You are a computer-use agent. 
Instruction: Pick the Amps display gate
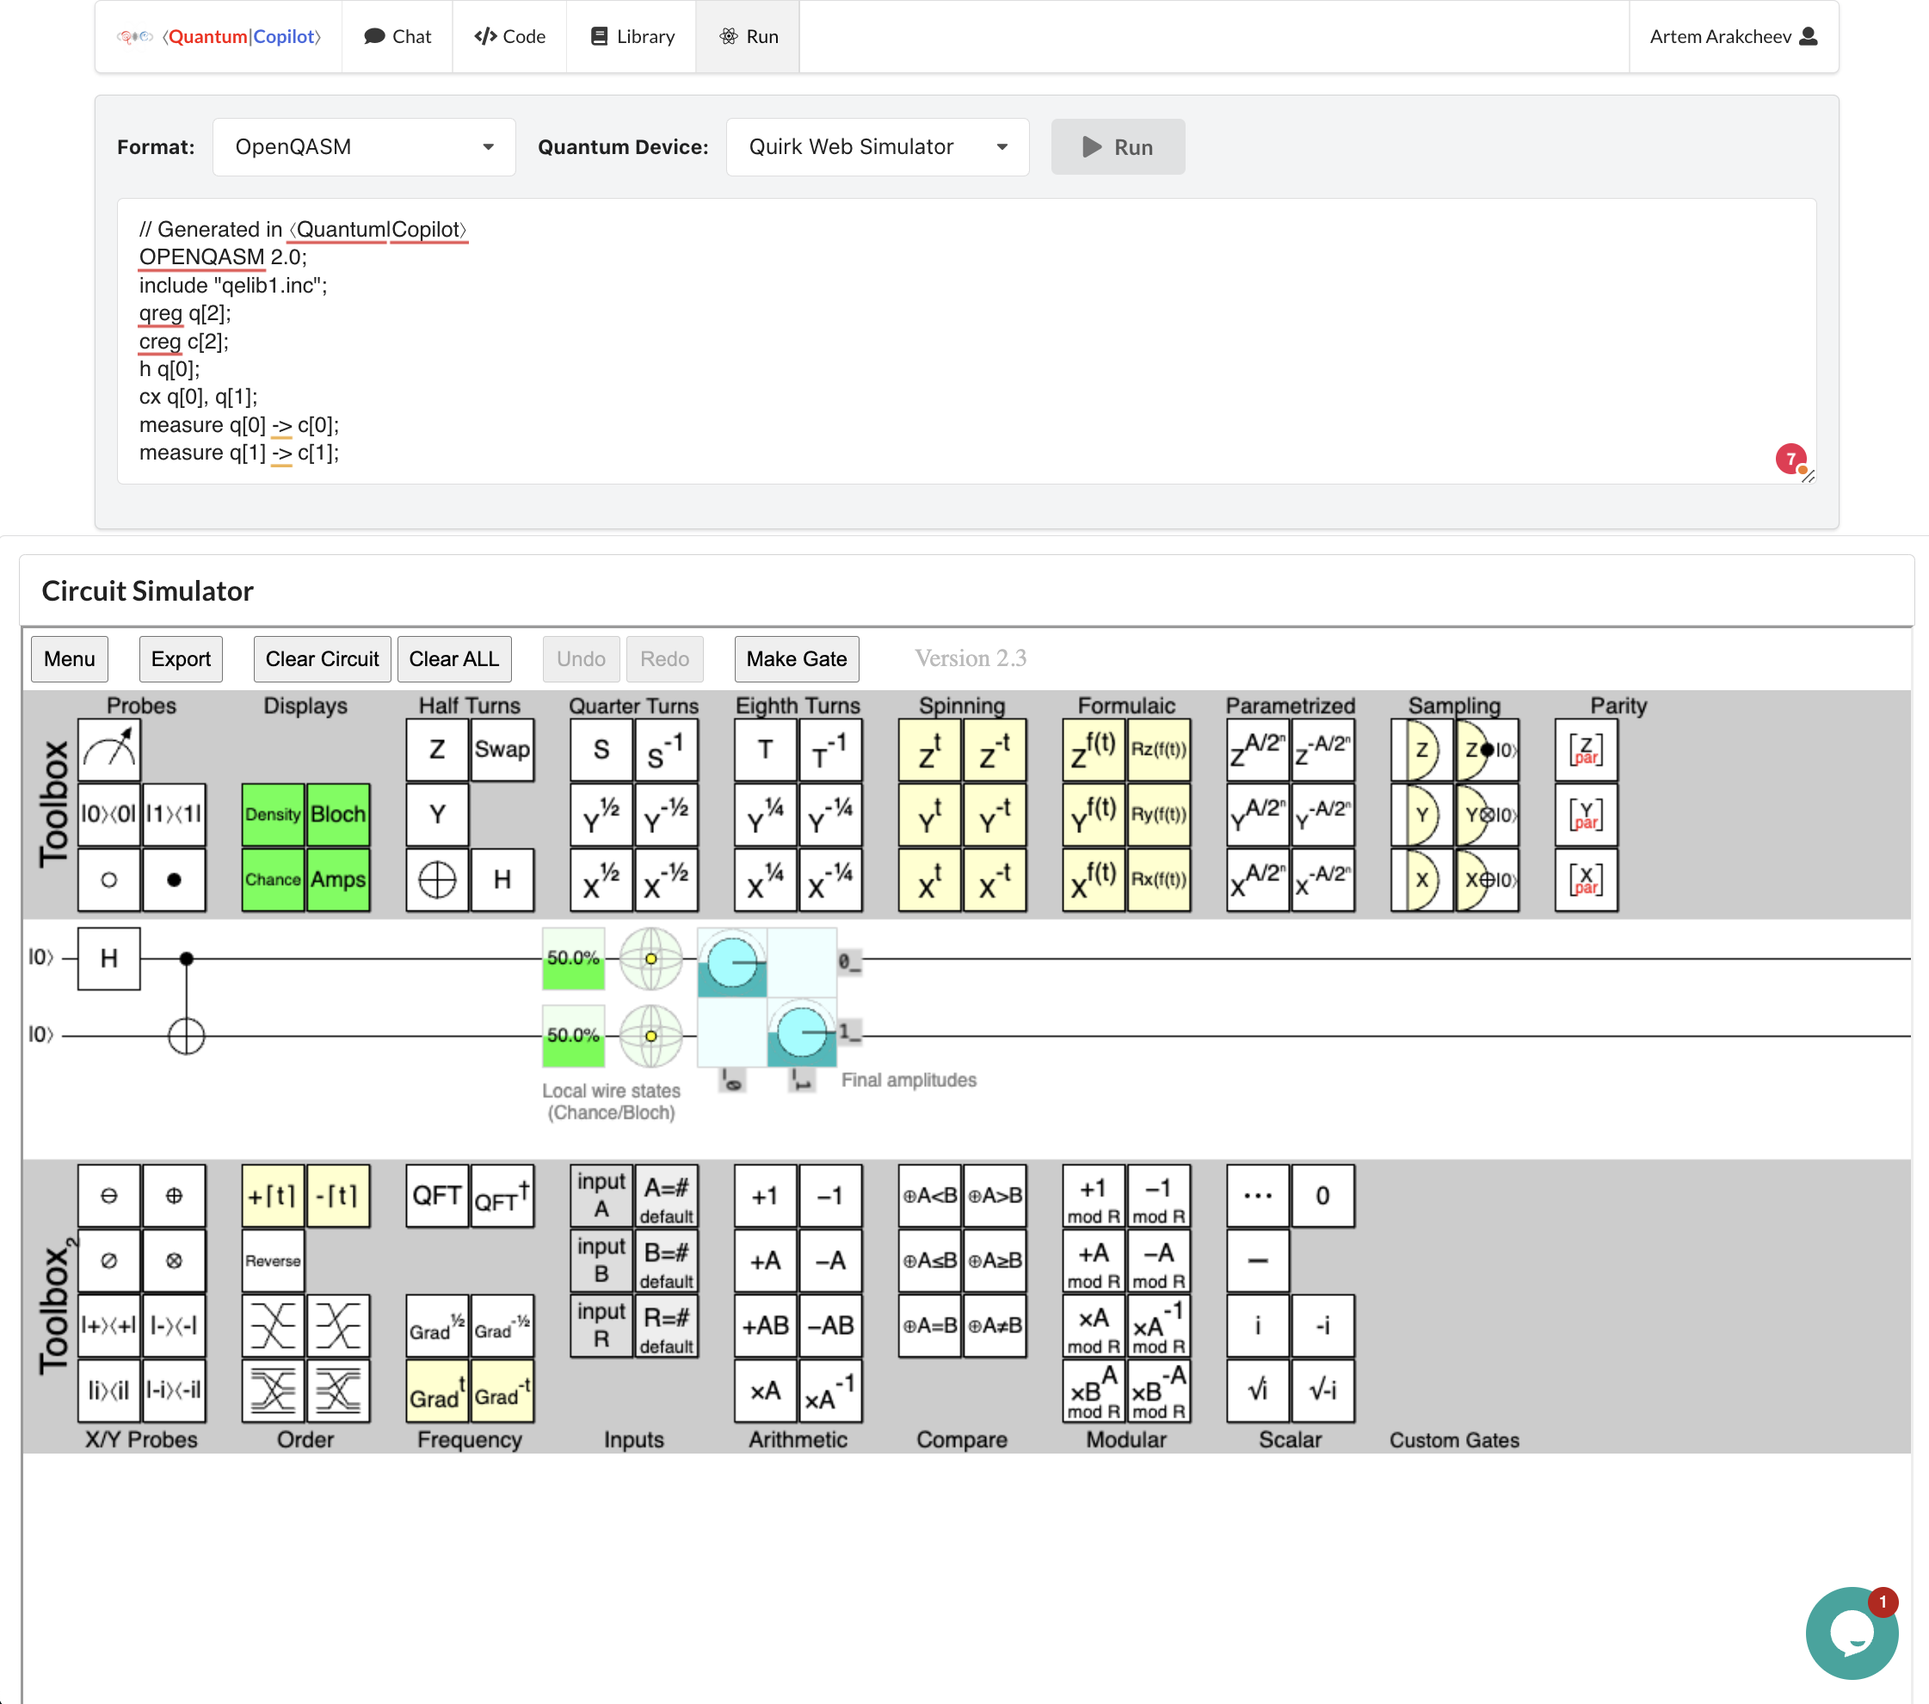(338, 880)
